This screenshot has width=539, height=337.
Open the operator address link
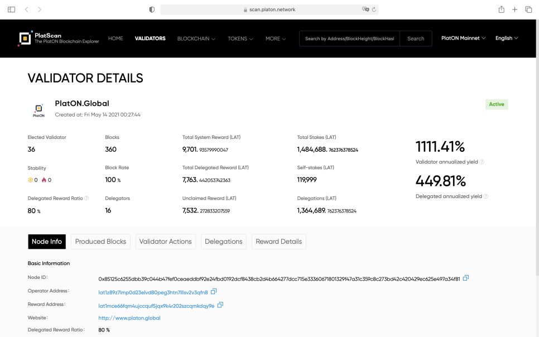click(x=153, y=292)
